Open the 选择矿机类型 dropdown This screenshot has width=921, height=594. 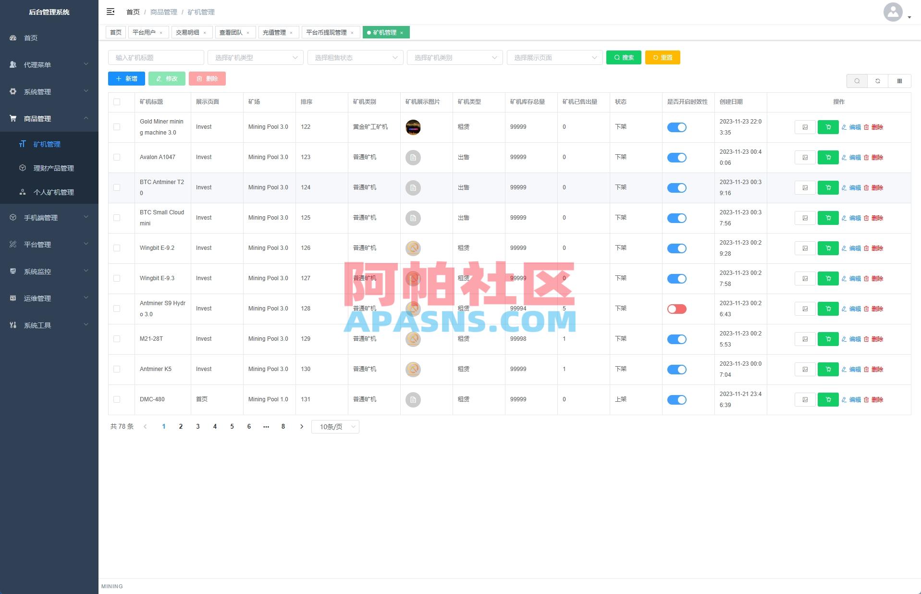pos(255,57)
